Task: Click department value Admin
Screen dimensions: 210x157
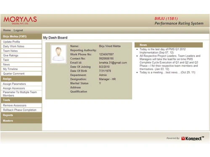Action: coord(103,75)
